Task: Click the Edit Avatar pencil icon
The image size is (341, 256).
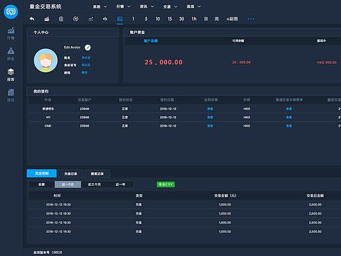Action: (88, 47)
